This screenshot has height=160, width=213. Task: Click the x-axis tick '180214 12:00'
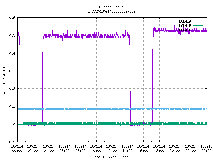click(x=112, y=149)
